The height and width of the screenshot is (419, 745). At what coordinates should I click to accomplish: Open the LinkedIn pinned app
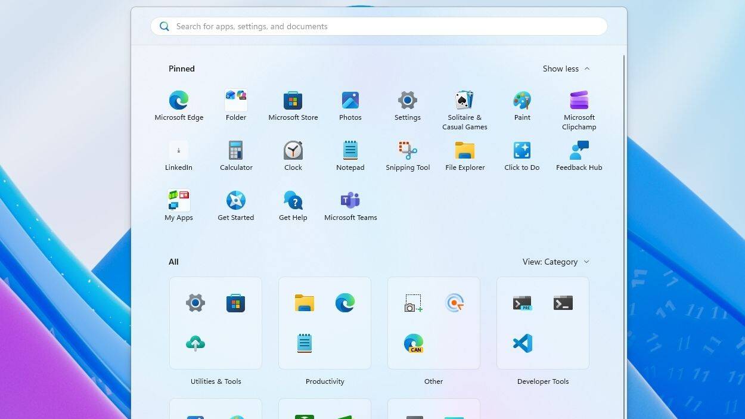tap(179, 156)
